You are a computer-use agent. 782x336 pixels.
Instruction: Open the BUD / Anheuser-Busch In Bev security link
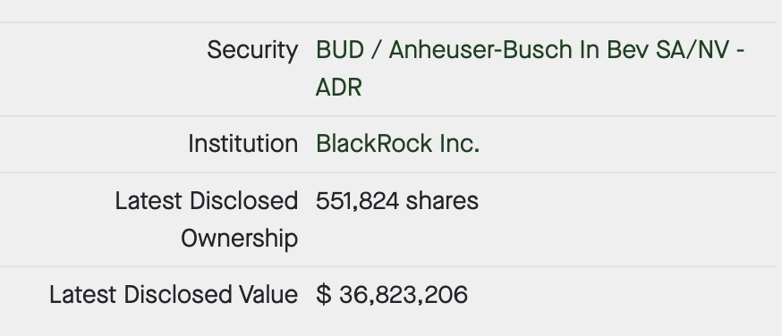point(530,68)
